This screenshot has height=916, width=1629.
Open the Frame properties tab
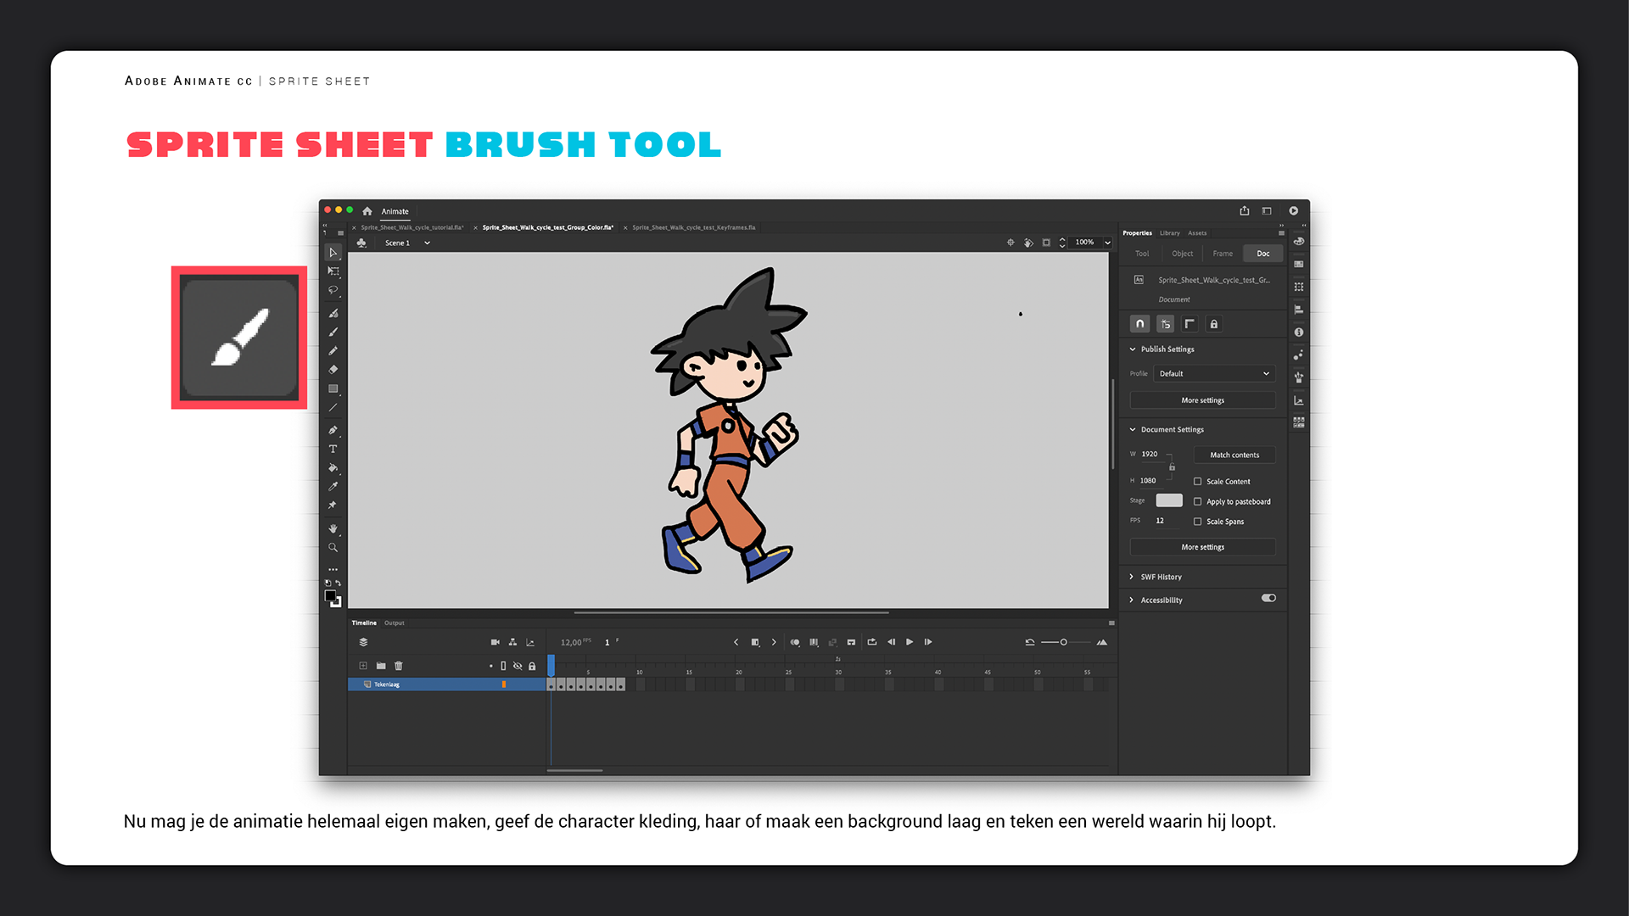(x=1223, y=254)
